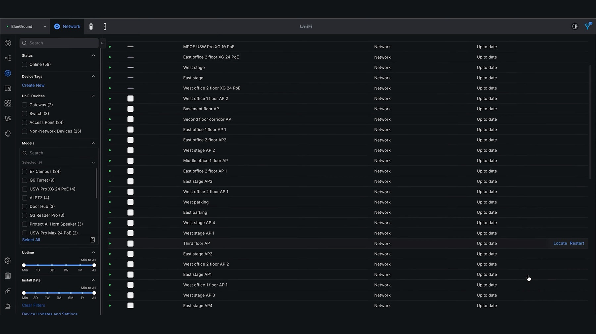Click the Create New device tag link

(x=33, y=85)
